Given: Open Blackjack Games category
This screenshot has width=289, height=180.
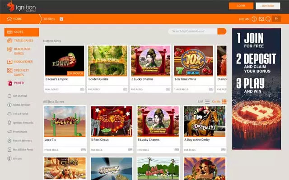Looking at the screenshot, I should tap(22, 51).
